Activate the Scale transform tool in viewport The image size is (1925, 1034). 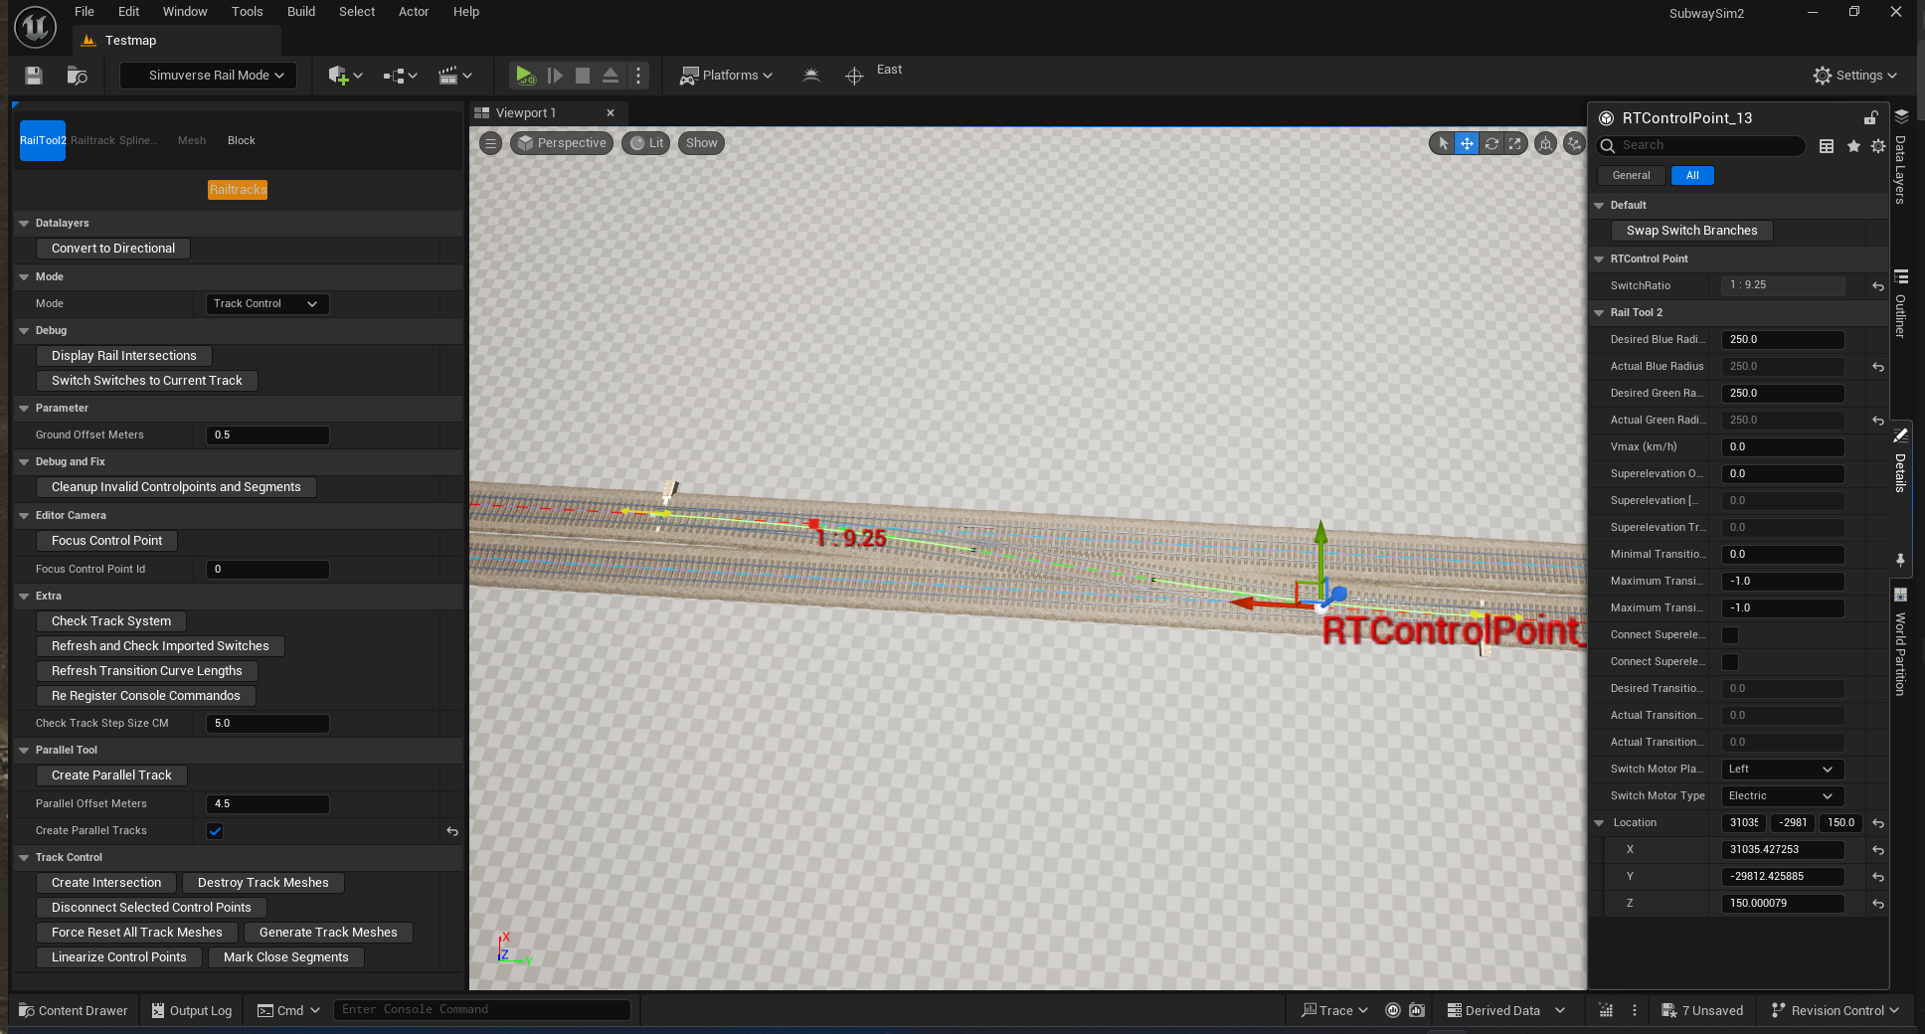(x=1514, y=143)
